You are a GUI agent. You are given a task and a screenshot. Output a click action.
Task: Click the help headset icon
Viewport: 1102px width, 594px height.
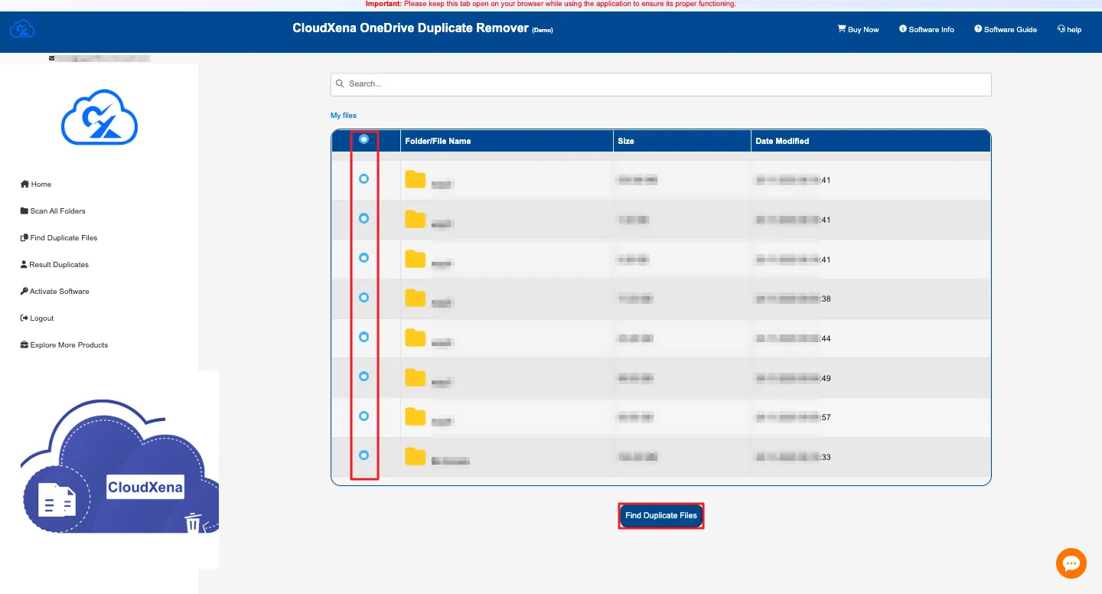click(x=1061, y=29)
